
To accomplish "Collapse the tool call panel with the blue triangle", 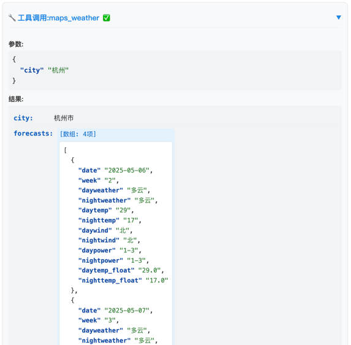I will (x=339, y=18).
